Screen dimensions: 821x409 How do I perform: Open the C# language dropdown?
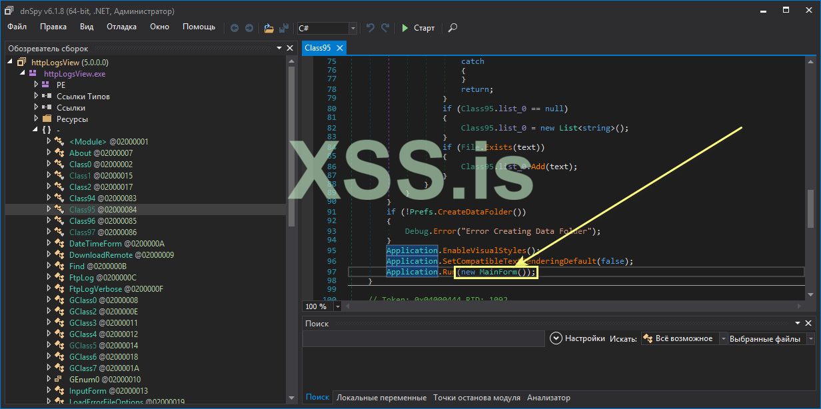point(353,28)
